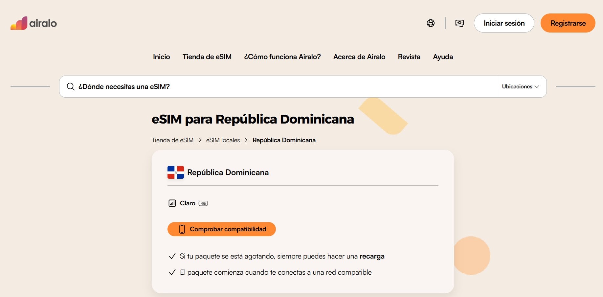Click the Airalo logo

pos(33,23)
